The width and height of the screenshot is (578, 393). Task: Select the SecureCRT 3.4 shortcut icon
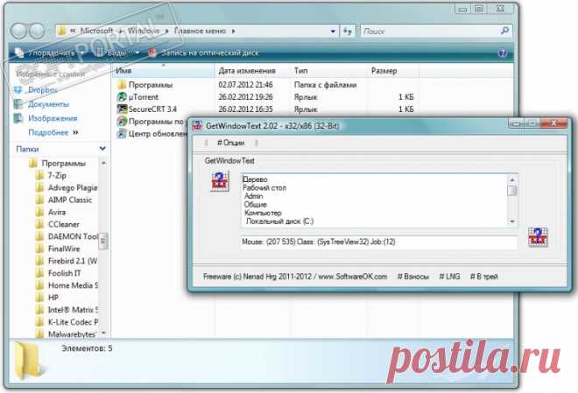pyautogui.click(x=122, y=109)
